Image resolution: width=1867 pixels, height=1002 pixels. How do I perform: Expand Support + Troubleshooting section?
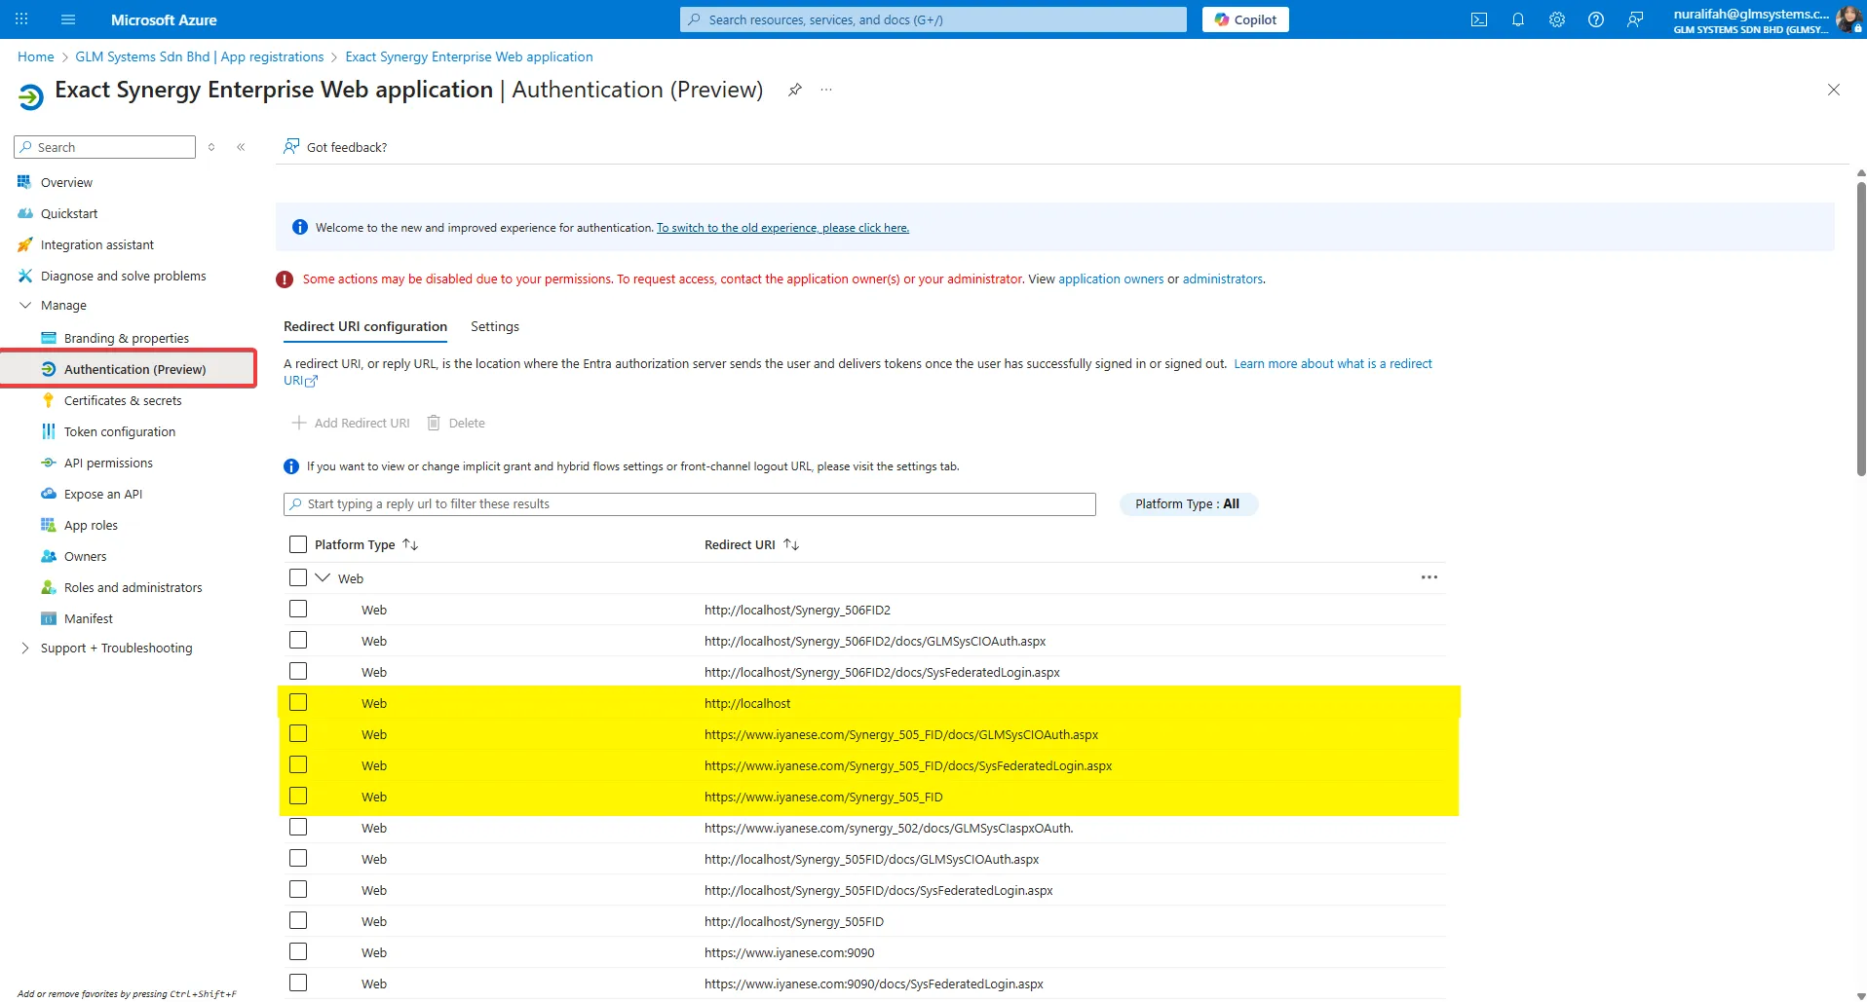[x=25, y=649]
